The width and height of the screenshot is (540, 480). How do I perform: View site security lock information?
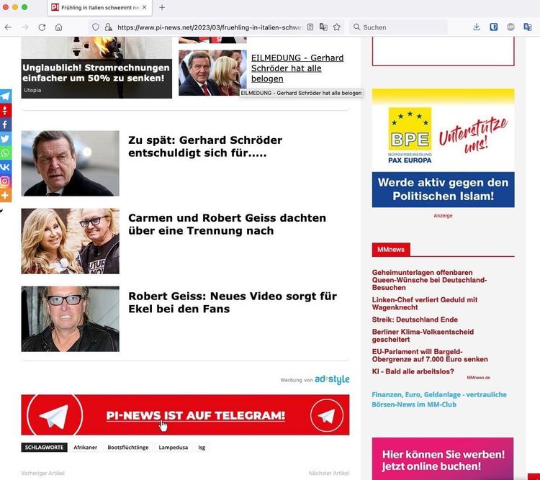click(109, 27)
